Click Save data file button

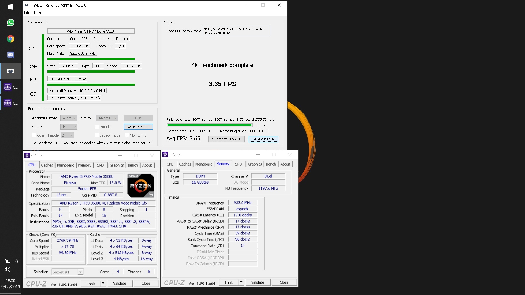pyautogui.click(x=263, y=139)
